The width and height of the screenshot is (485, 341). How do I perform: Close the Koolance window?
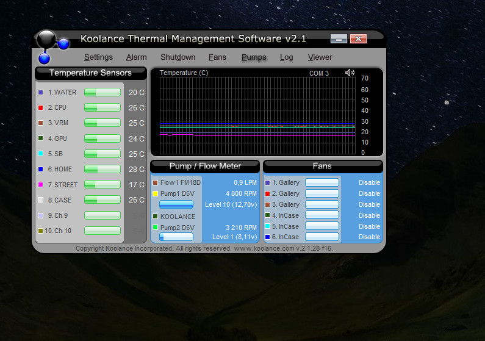tap(358, 38)
